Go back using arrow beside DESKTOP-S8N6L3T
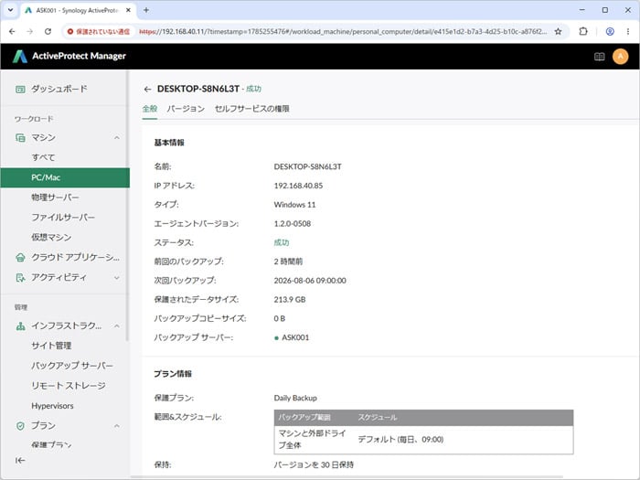The image size is (640, 480). pyautogui.click(x=148, y=89)
